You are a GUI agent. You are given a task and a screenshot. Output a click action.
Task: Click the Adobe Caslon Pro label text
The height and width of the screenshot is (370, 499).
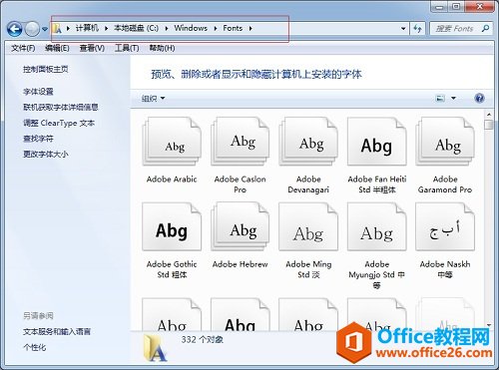pyautogui.click(x=241, y=185)
